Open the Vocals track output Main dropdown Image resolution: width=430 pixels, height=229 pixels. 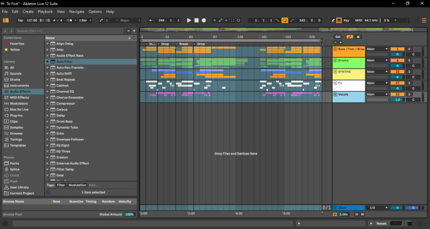click(x=377, y=94)
